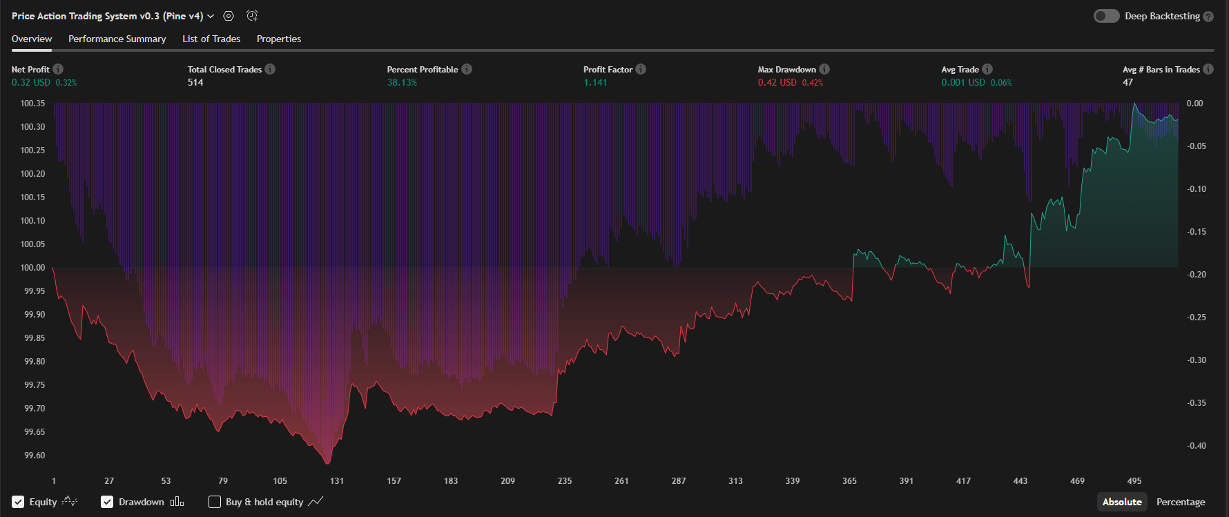Open the List of Trades tab
The image size is (1229, 517).
point(211,39)
